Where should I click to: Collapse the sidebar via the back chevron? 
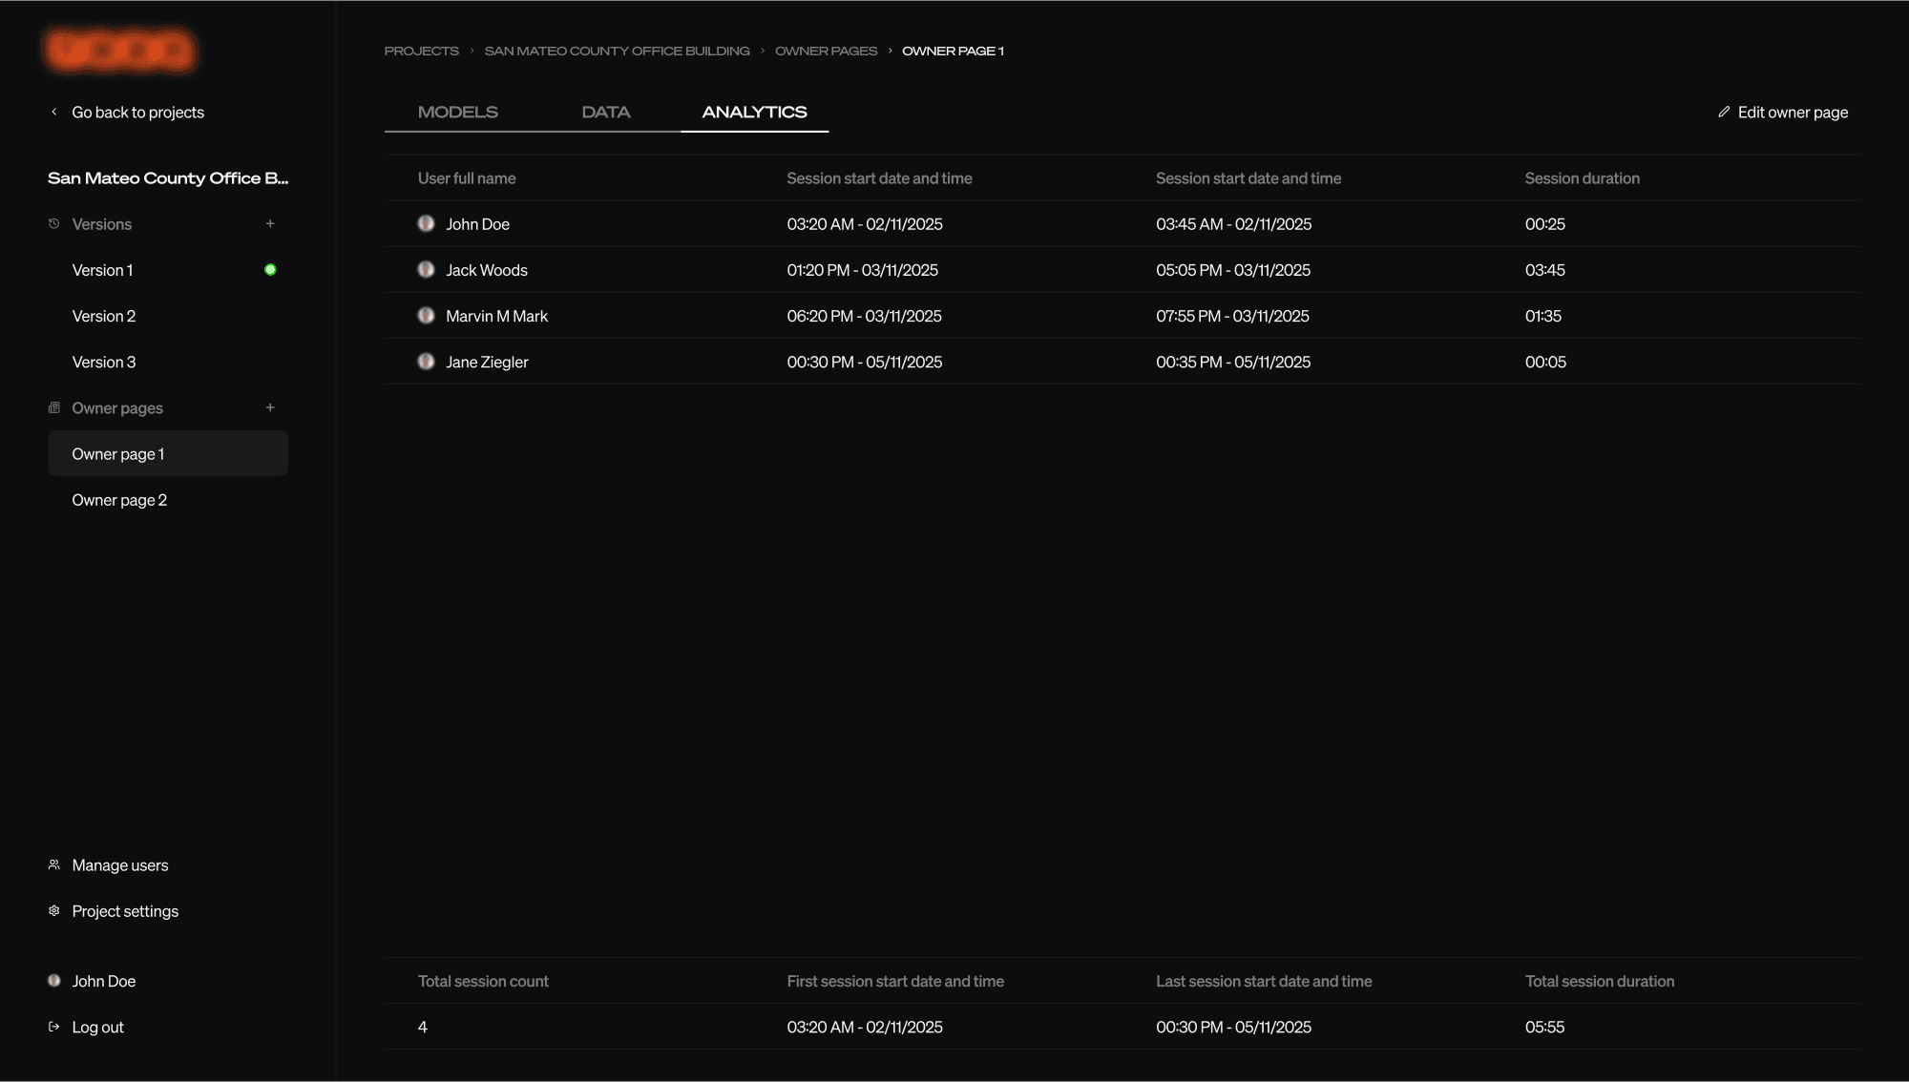54,112
